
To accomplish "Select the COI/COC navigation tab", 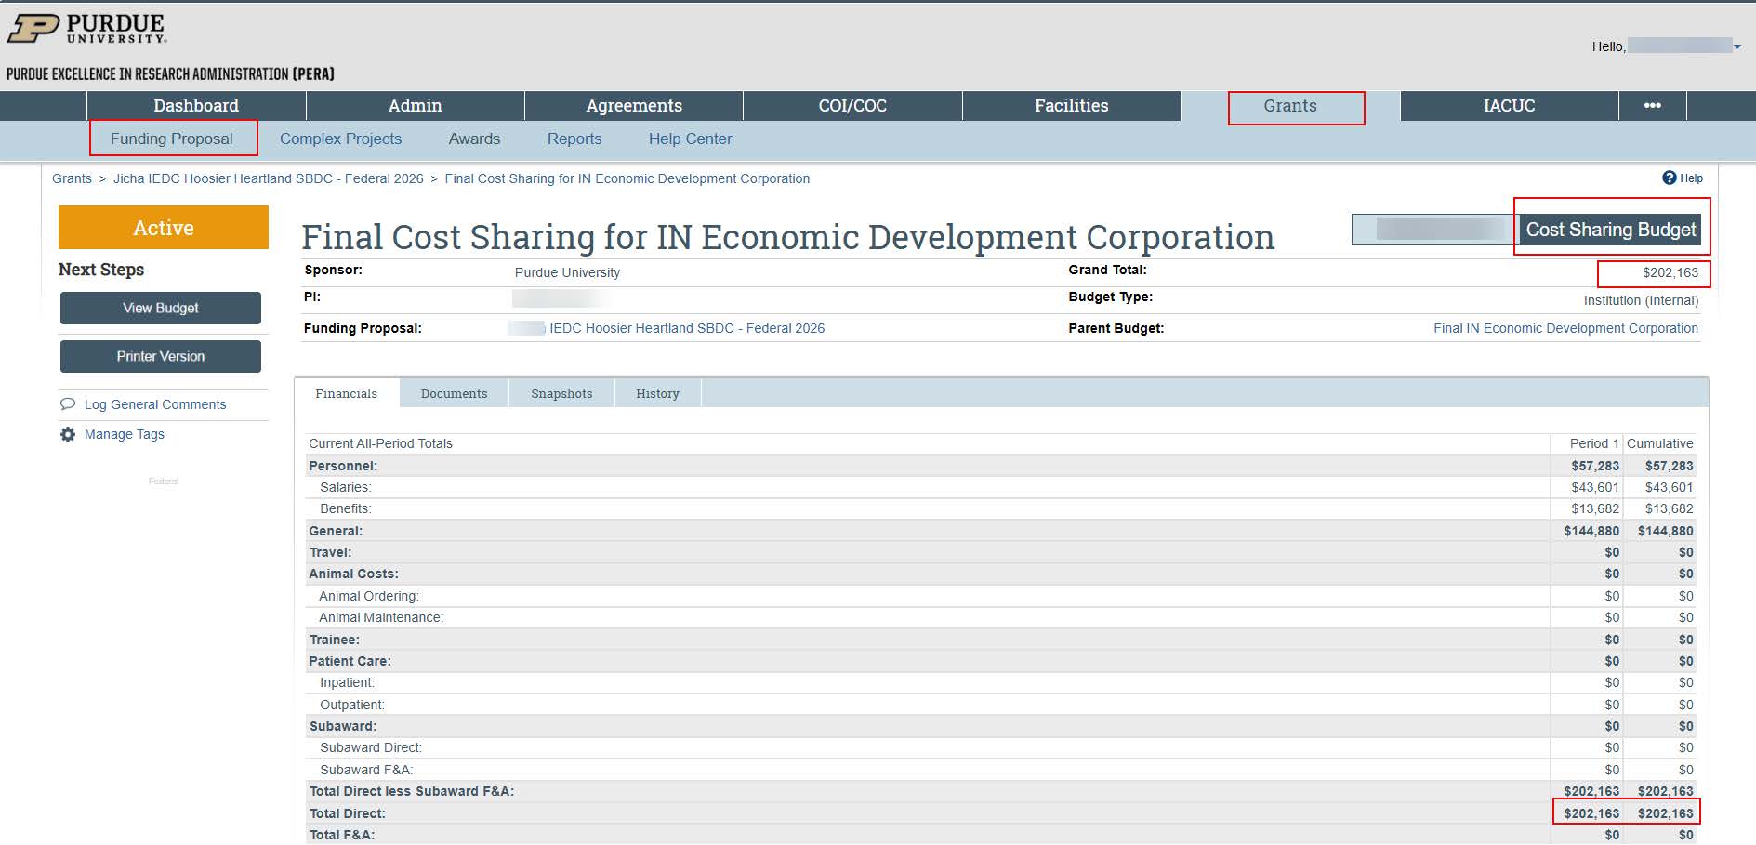I will (852, 106).
